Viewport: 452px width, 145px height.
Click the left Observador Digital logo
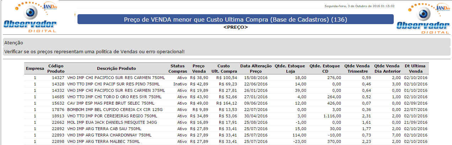click(30, 18)
